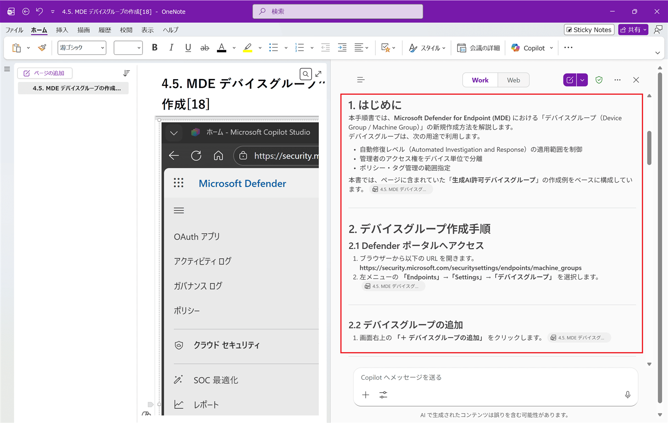Image resolution: width=668 pixels, height=423 pixels.
Task: Click the tag checkbox-star icon
Action: tap(386, 48)
